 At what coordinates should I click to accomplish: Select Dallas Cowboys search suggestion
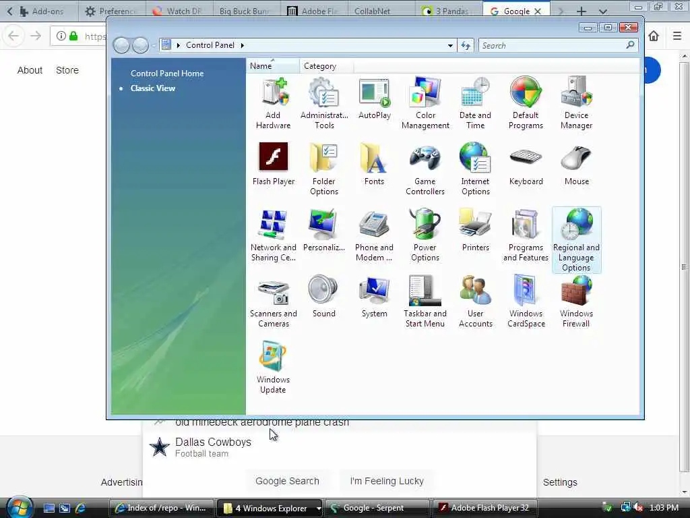point(340,447)
